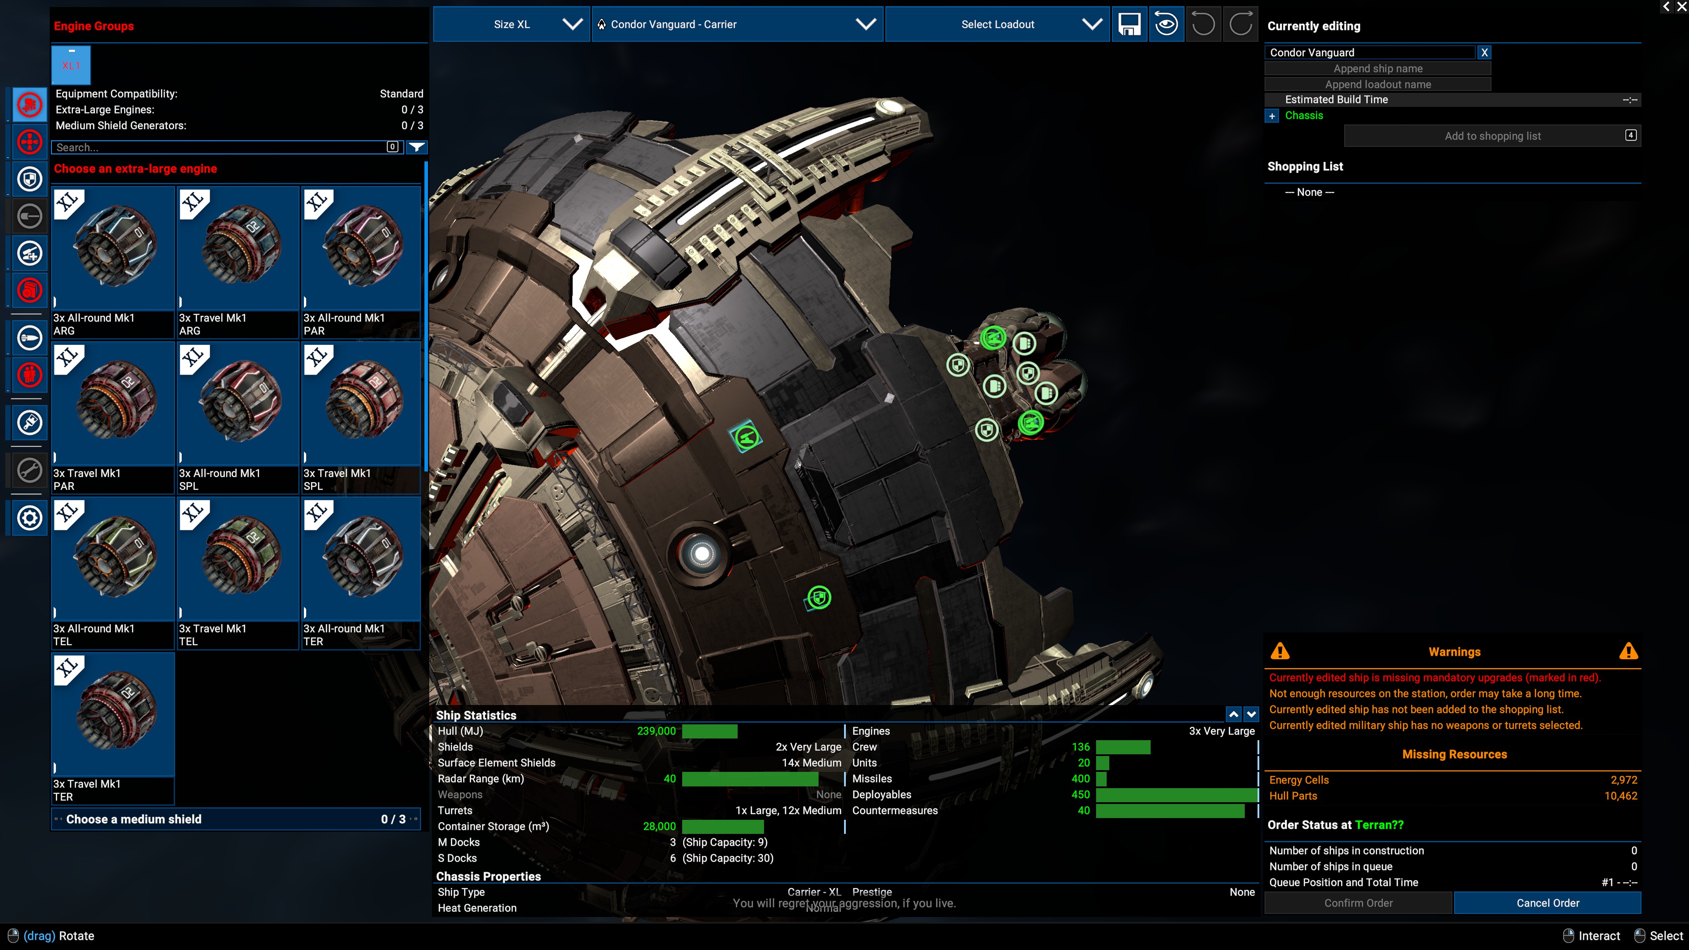Select the Shields category icon

coord(29,179)
